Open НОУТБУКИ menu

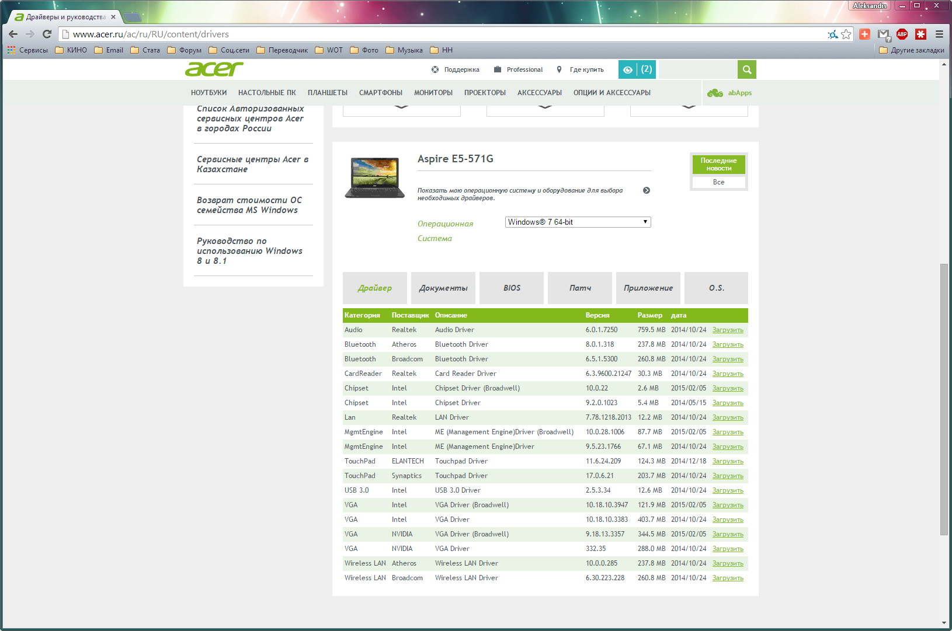tap(209, 93)
